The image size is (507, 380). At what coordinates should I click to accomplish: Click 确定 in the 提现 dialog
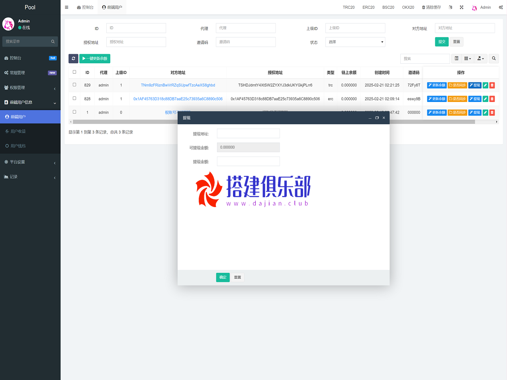coord(223,277)
